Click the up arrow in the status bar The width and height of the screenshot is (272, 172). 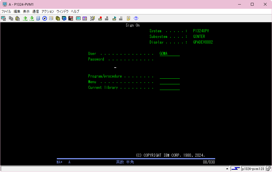click(227, 169)
